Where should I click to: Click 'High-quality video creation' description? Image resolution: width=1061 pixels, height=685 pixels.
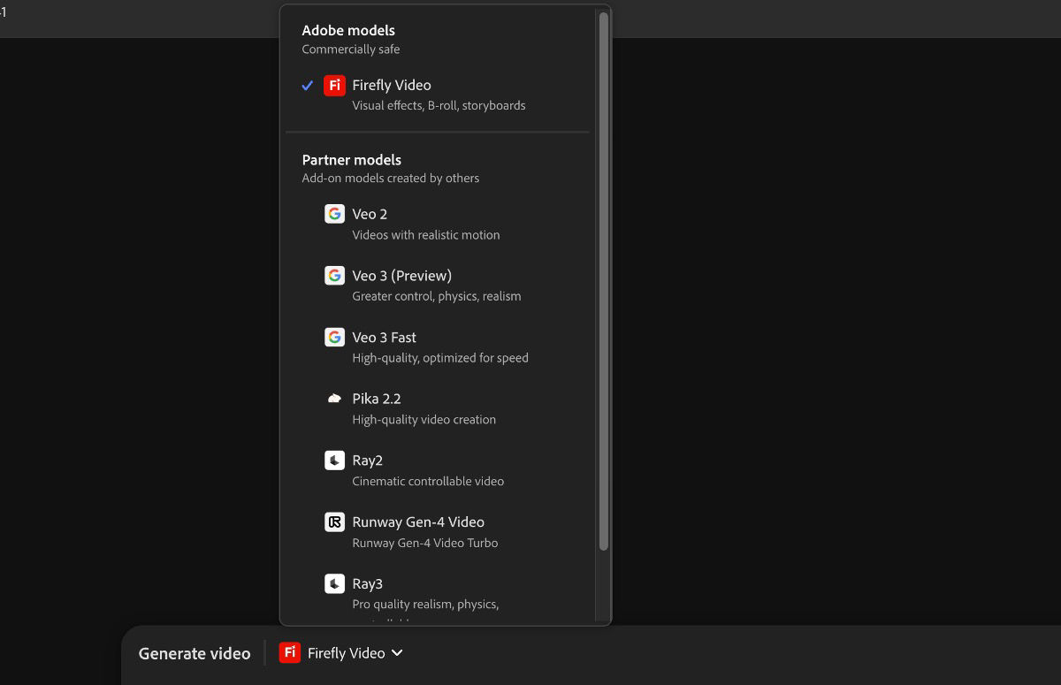(x=424, y=420)
